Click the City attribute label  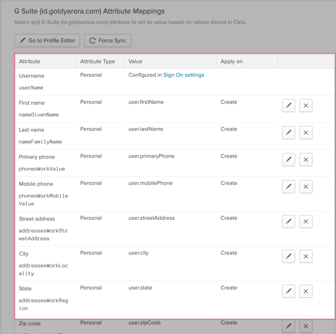coord(23,254)
